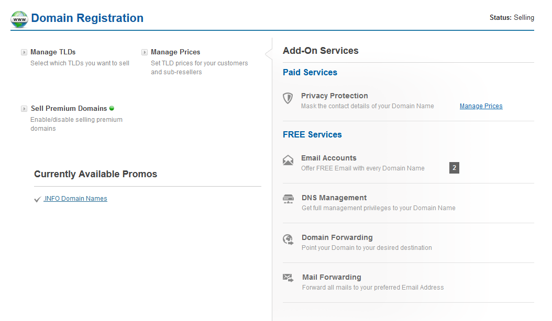Click the '2' badge on Email Accounts

pos(453,168)
